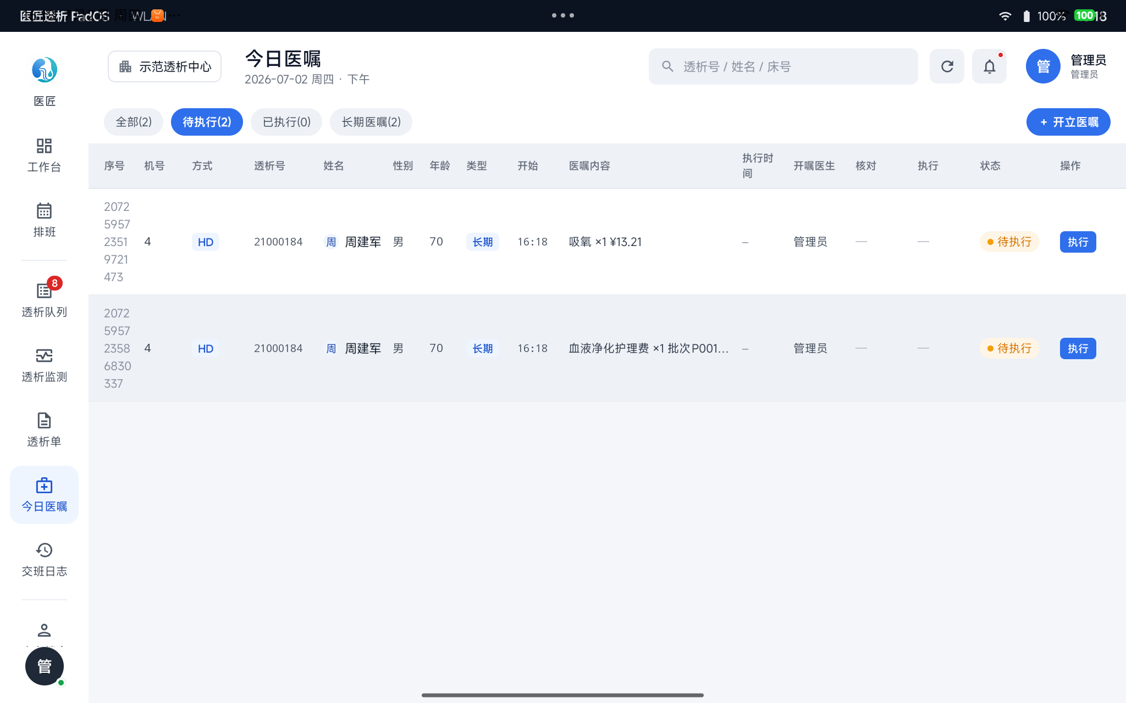Switch to the 长期医嘱(2) tab
Image resolution: width=1126 pixels, height=703 pixels.
click(371, 122)
